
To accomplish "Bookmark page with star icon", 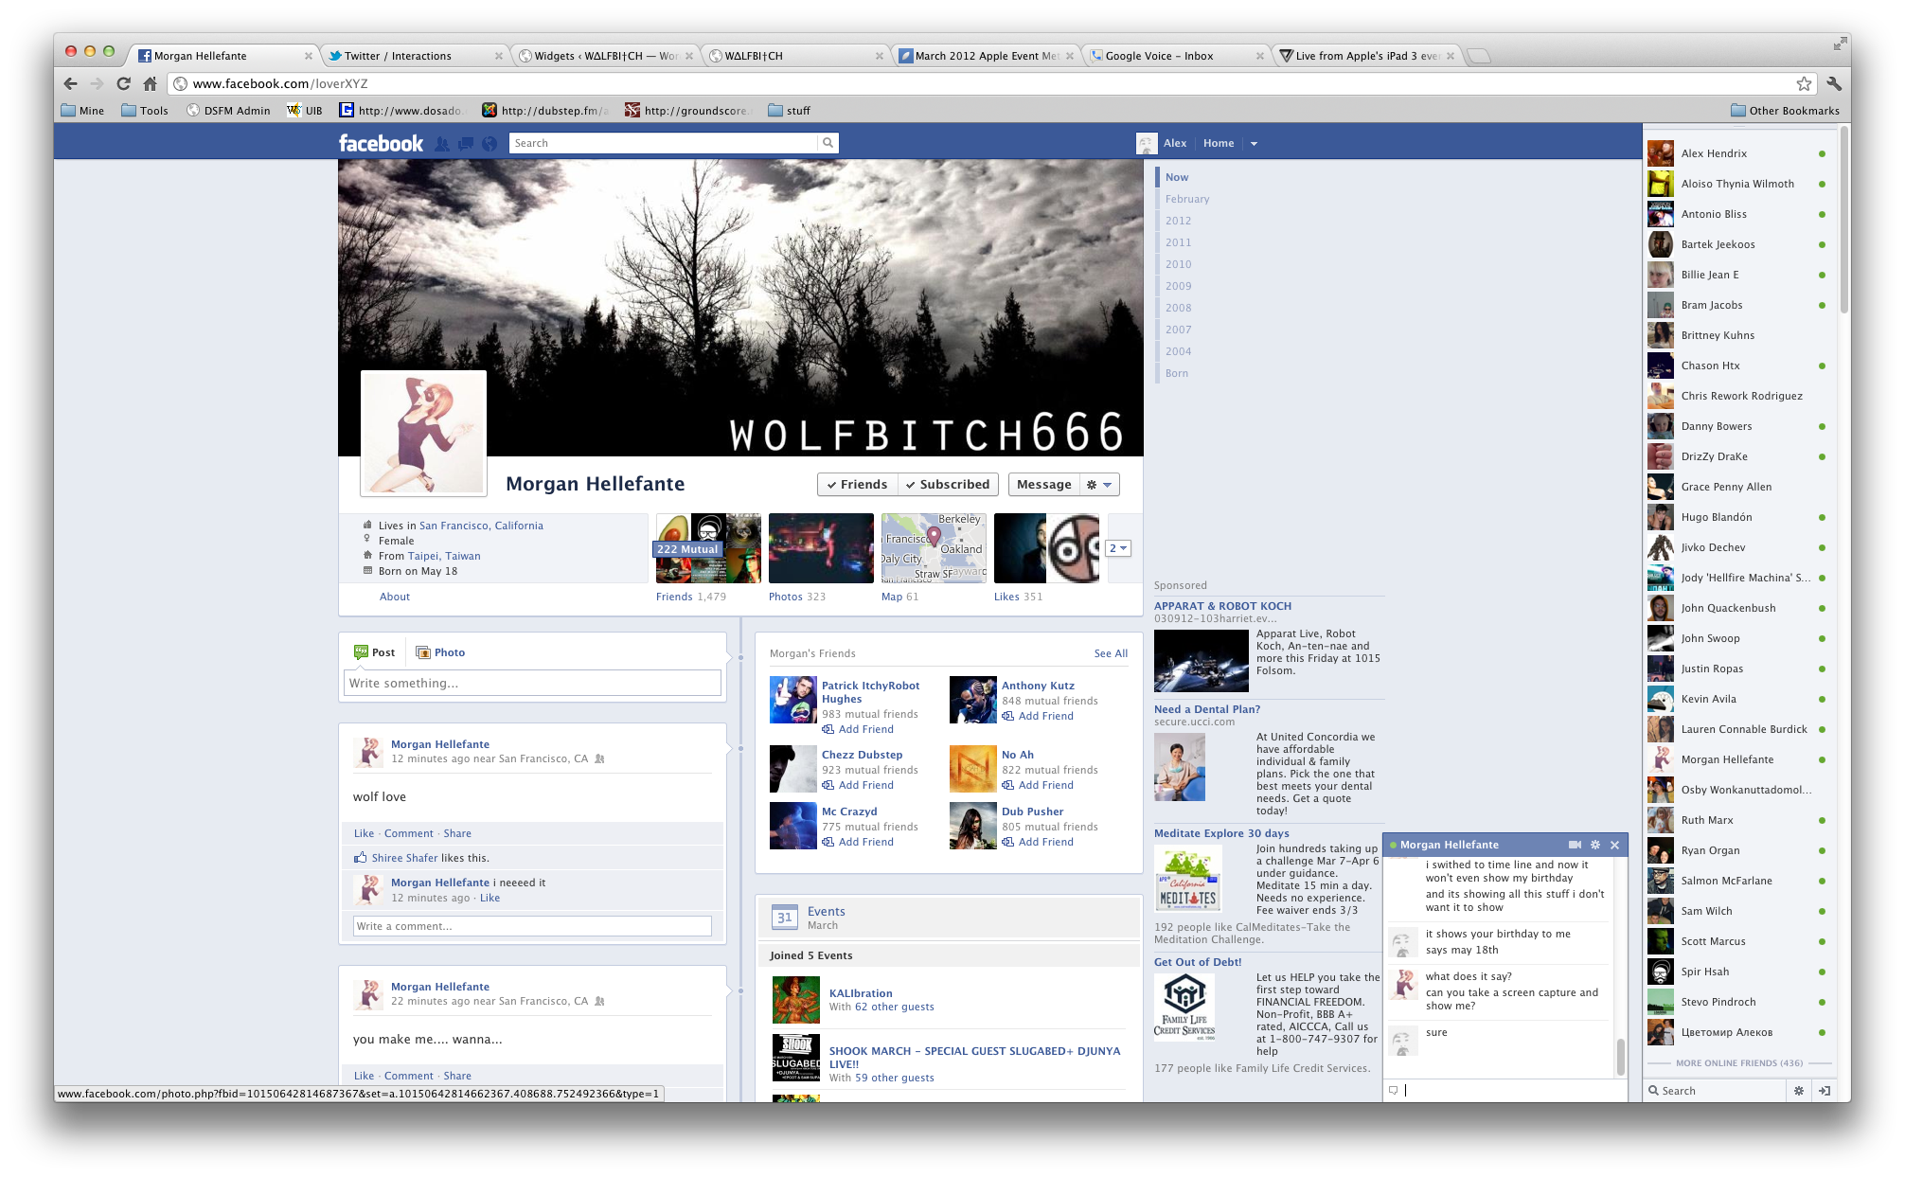I will tap(1804, 83).
